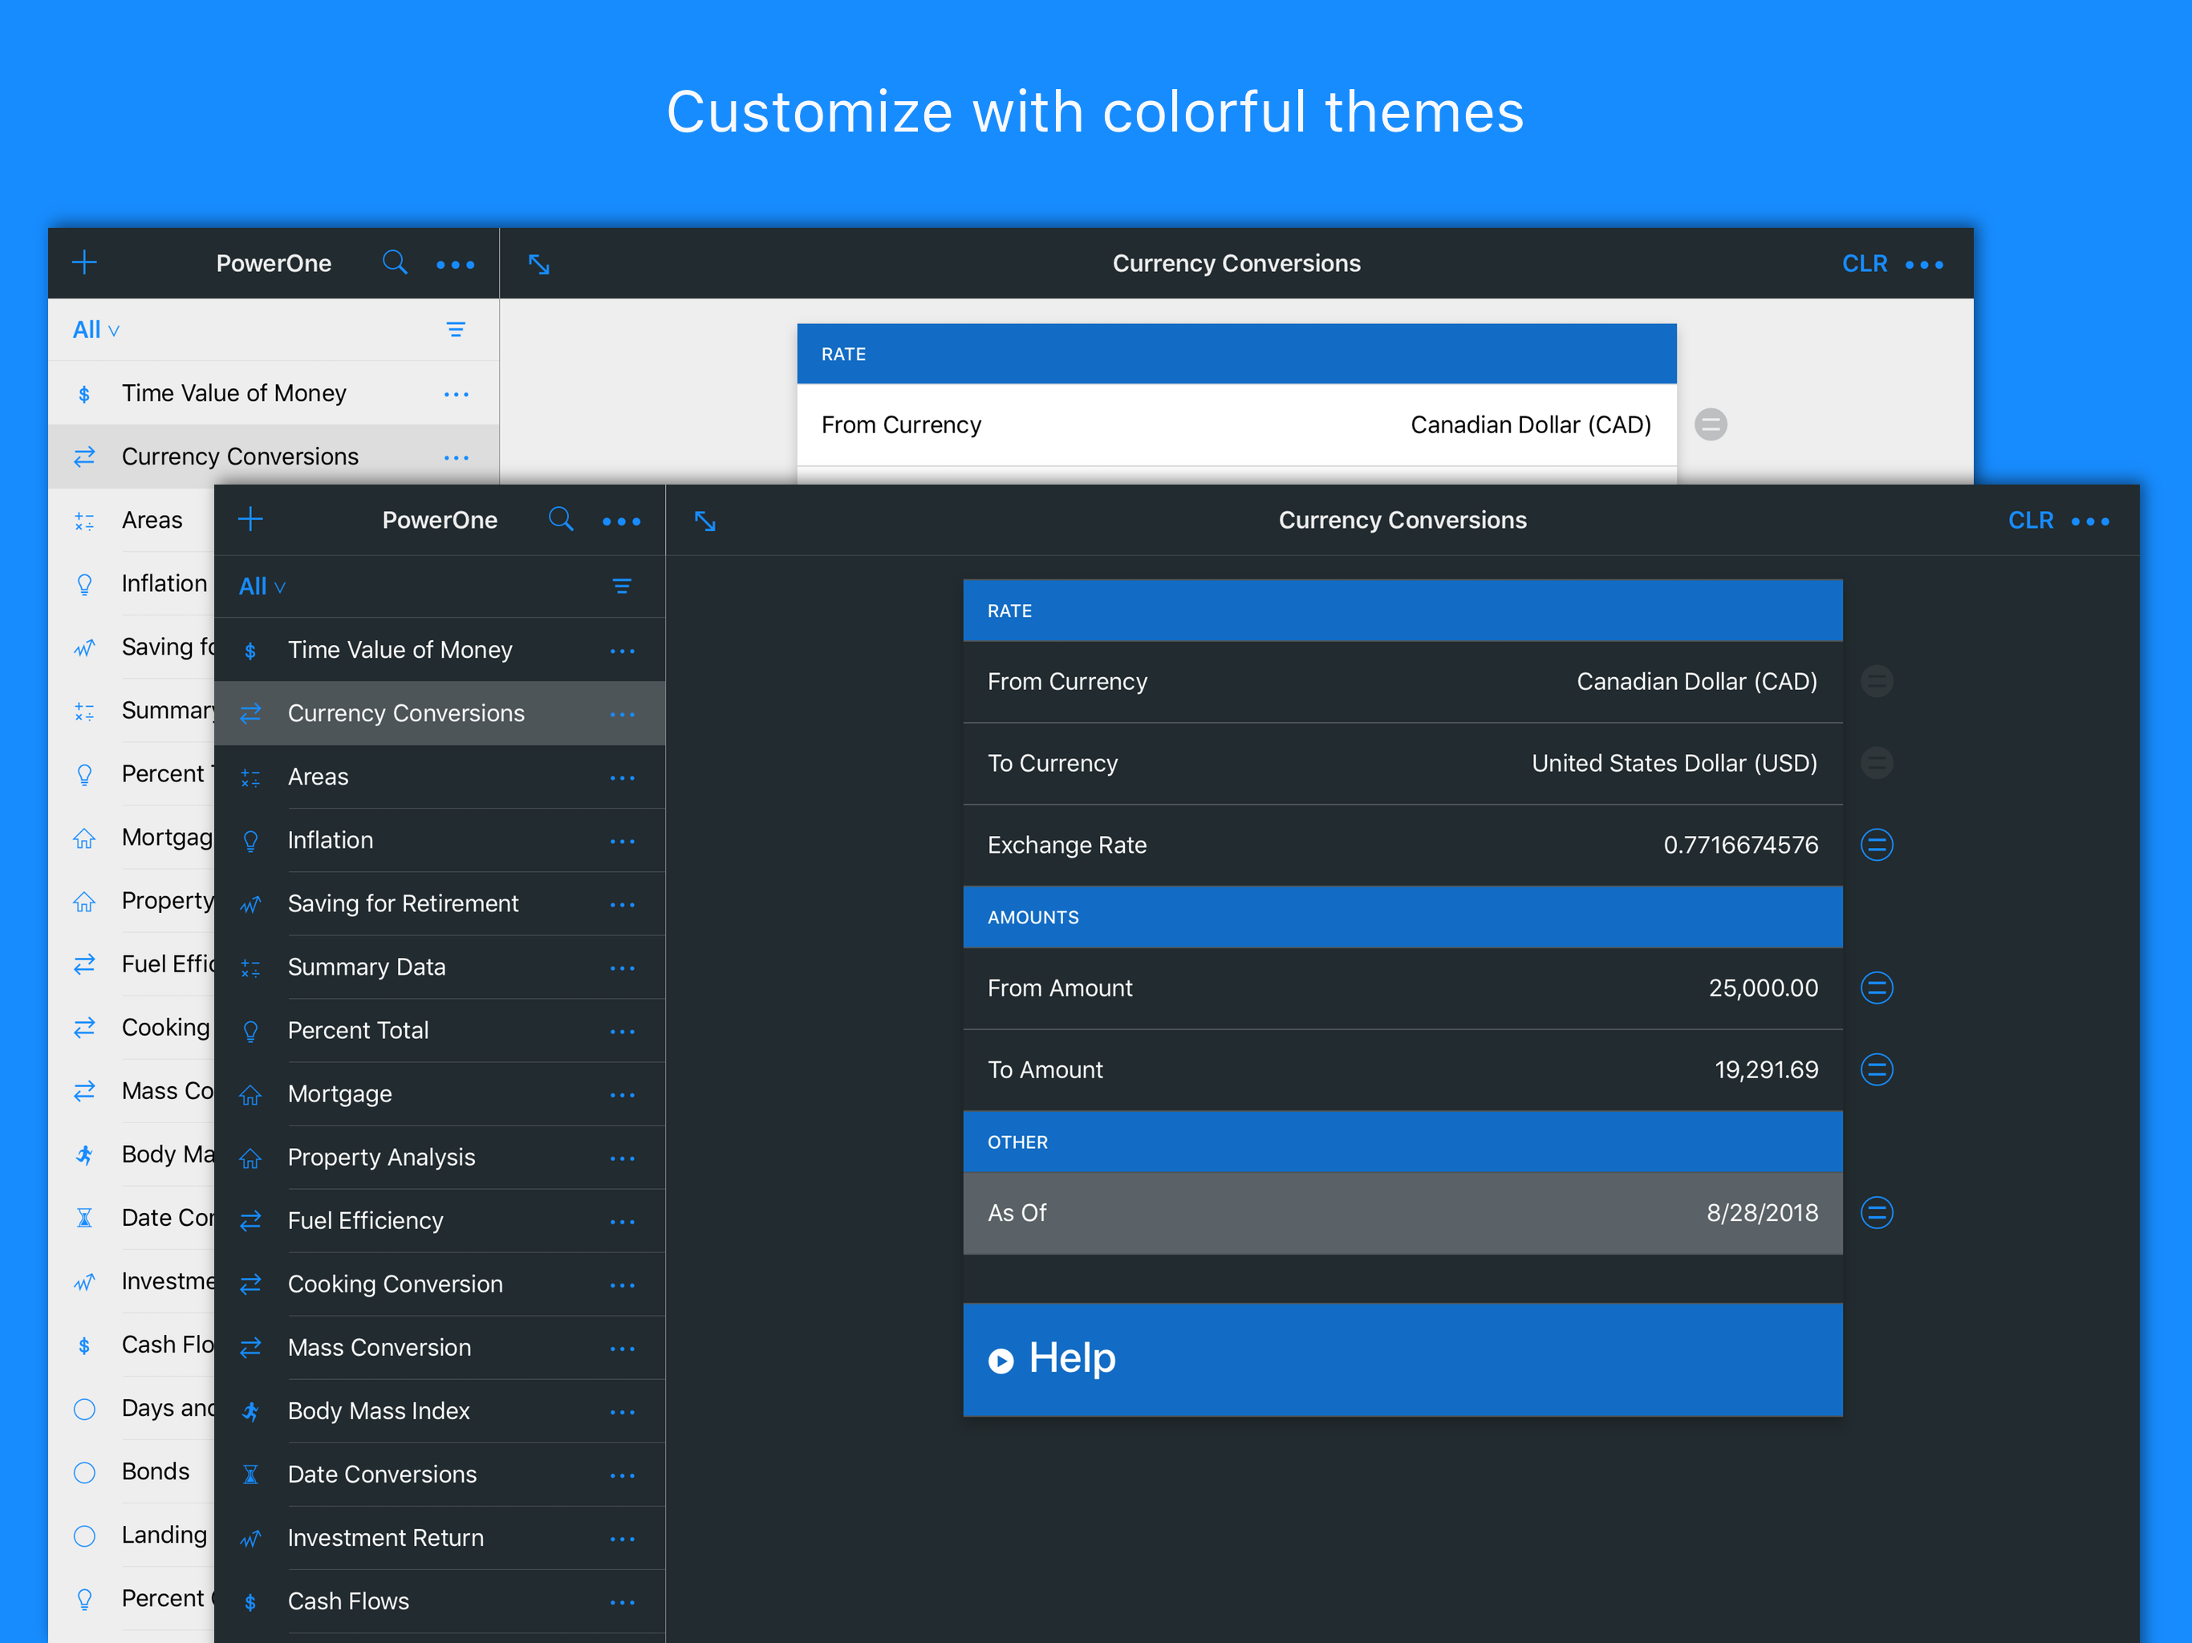Select From Currency row in dark window
Viewport: 2192px width, 1643px height.
click(x=1402, y=682)
